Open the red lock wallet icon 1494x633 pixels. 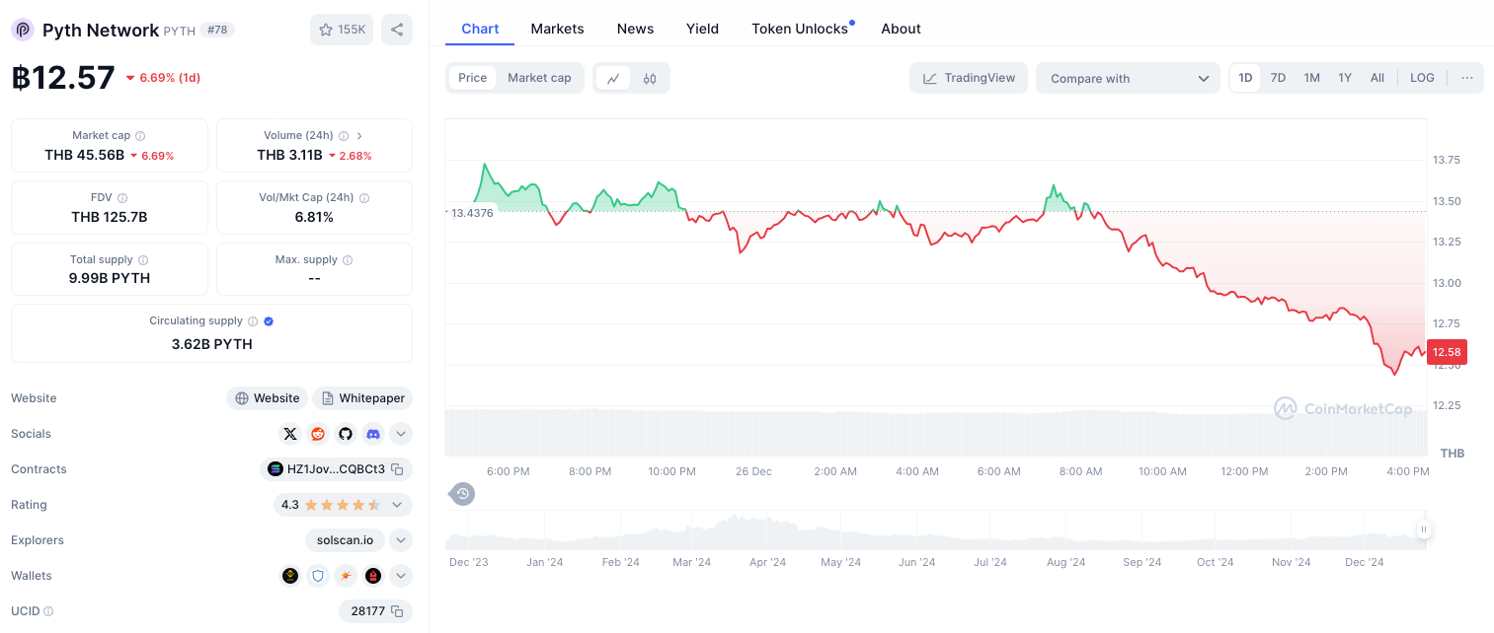pos(373,576)
